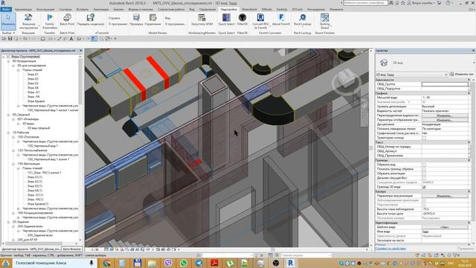476x268 pixels.
Task: Click the view template <Нет> button
Action: (445, 227)
